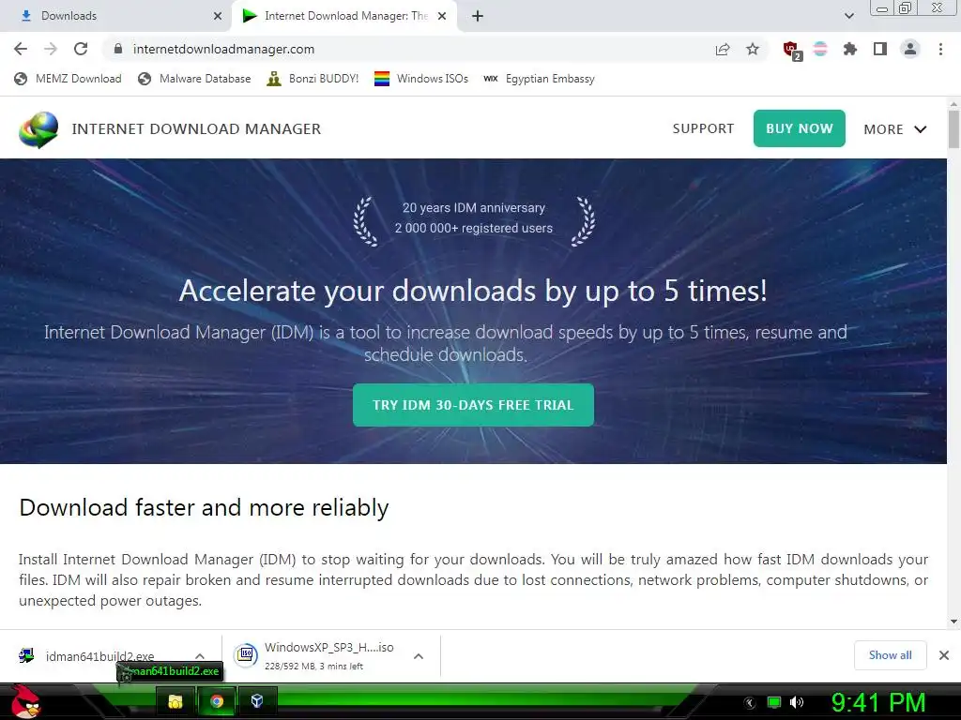Open MEMZ Download bookmark
Viewport: 961px width, 720px height.
[x=68, y=79]
